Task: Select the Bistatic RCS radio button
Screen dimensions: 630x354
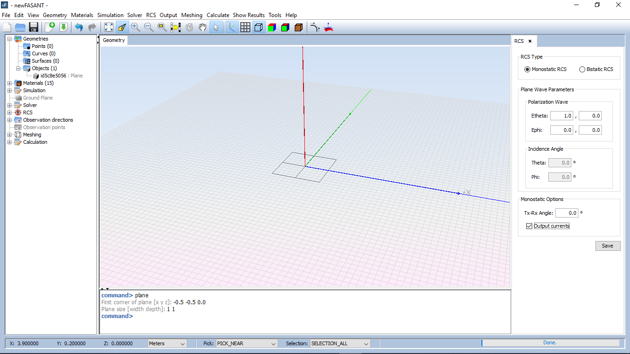Action: point(582,69)
